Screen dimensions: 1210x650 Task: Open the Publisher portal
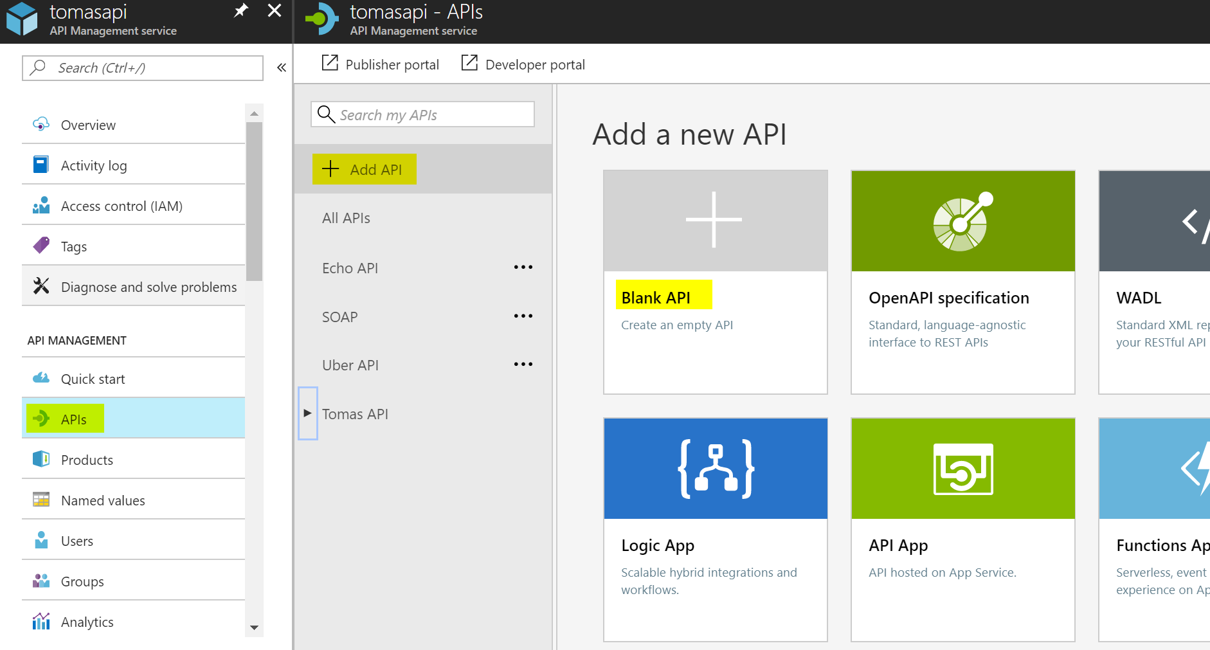point(381,64)
